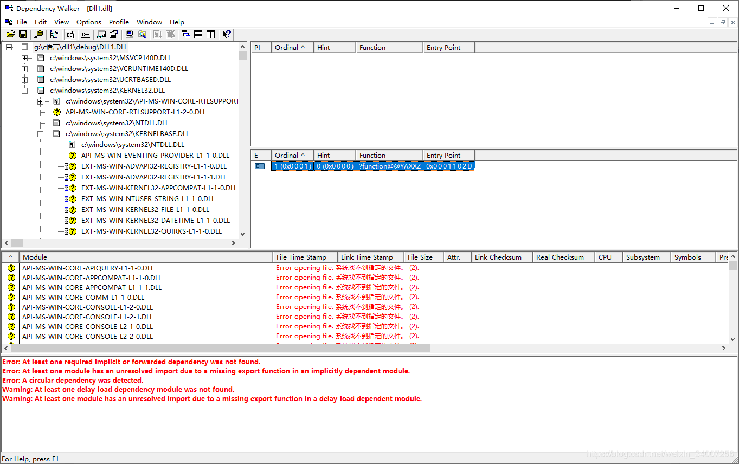The width and height of the screenshot is (739, 464).
Task: Open module Properties toolbar icon
Action: [x=114, y=34]
